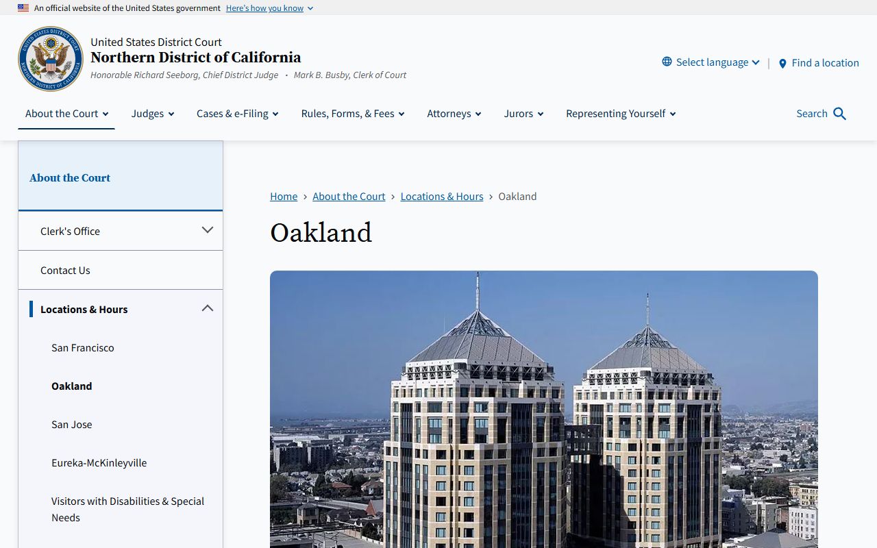Screen dimensions: 877x548
Task: Click About the Court breadcrumb link
Action: click(x=349, y=197)
